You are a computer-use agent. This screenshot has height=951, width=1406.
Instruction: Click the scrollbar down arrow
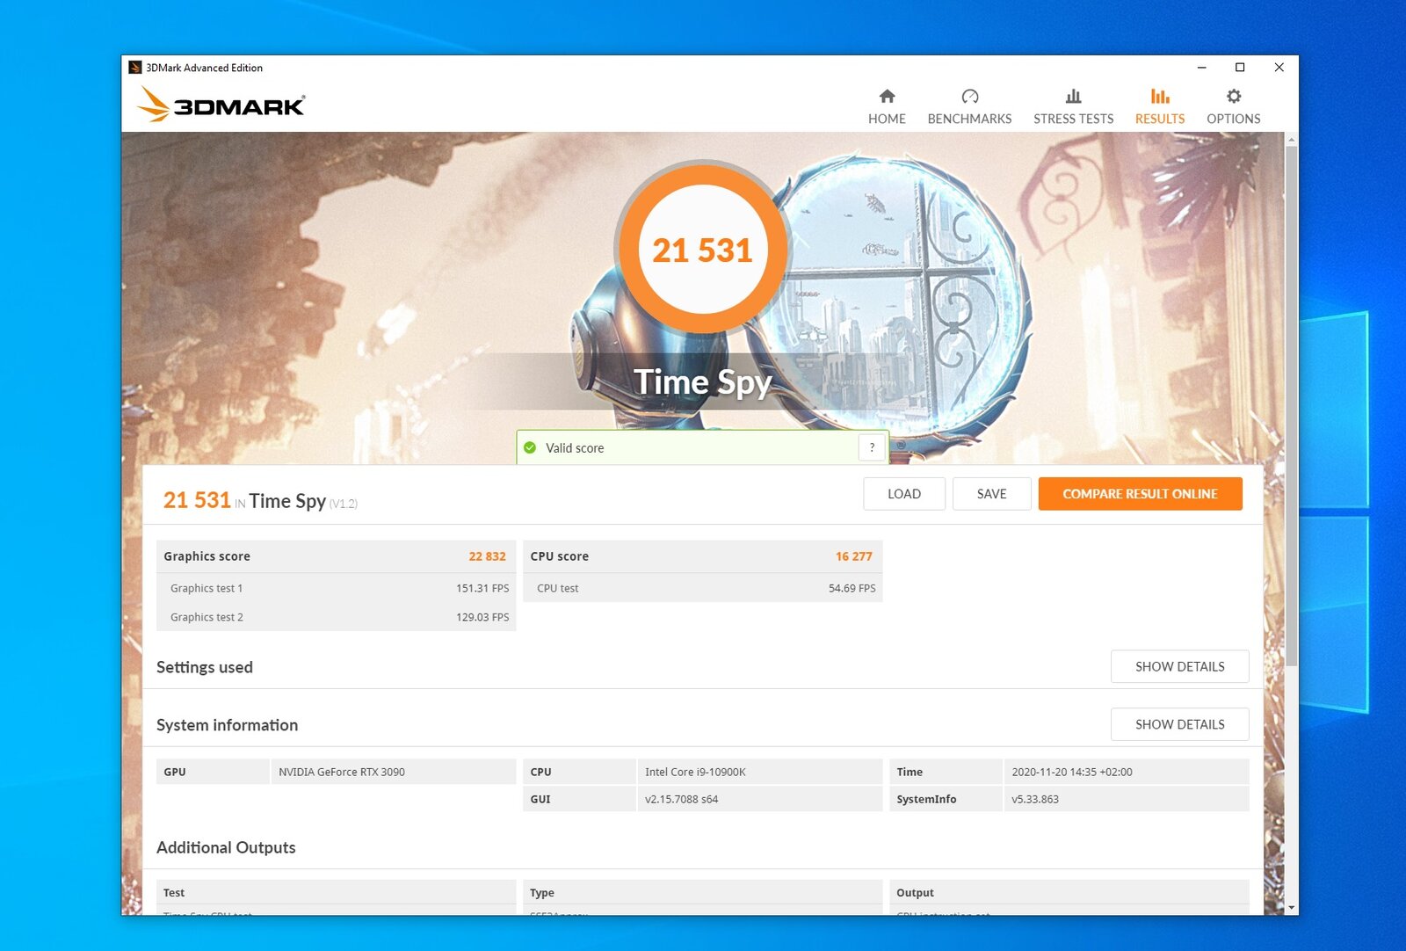pos(1291,908)
